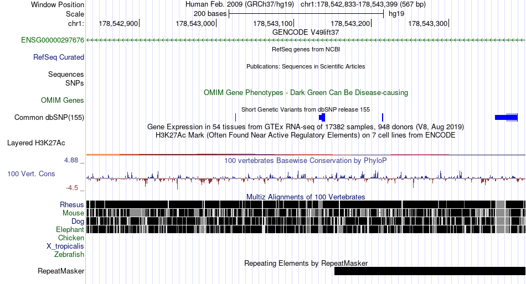
Task: Click the 200 bases scale bar
Action: coord(306,14)
